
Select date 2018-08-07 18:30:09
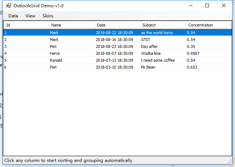pyautogui.click(x=117, y=53)
